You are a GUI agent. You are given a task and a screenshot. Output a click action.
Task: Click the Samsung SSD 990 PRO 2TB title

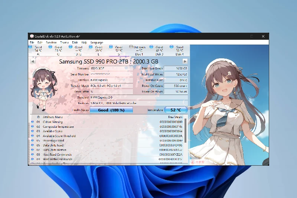coord(109,62)
